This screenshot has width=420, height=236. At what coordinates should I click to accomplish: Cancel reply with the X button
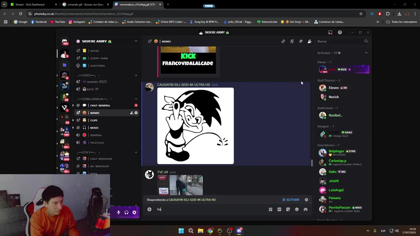coord(306,200)
